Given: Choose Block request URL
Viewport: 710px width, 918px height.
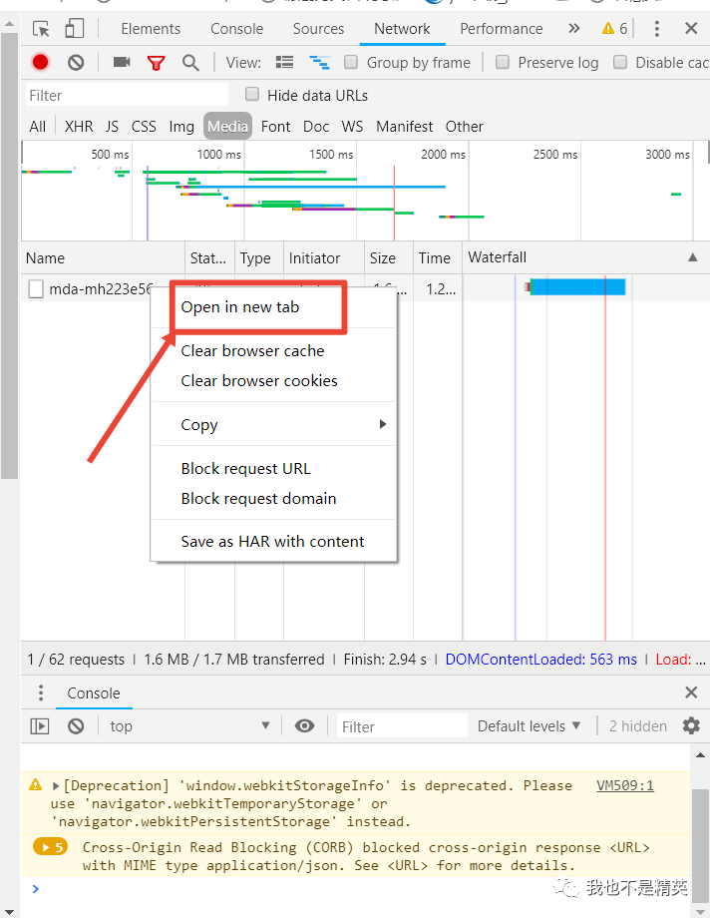Looking at the screenshot, I should click(273, 468).
